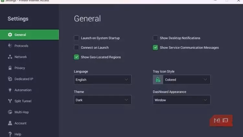This screenshot has height=137, width=243.
Task: Disable Show Service Communication Messages
Action: click(x=156, y=47)
